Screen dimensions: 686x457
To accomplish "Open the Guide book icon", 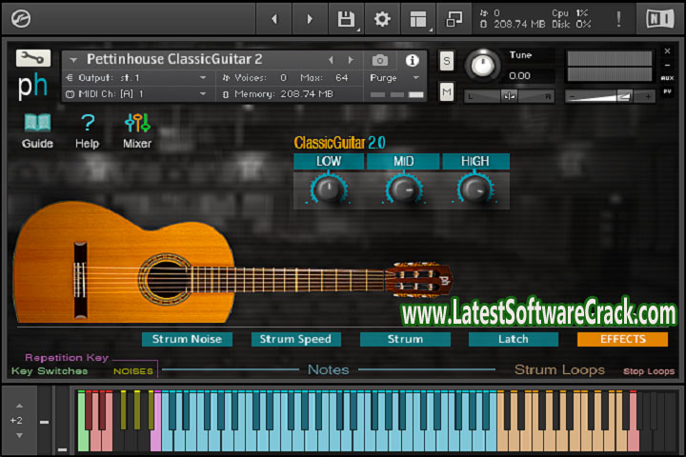I will point(37,124).
